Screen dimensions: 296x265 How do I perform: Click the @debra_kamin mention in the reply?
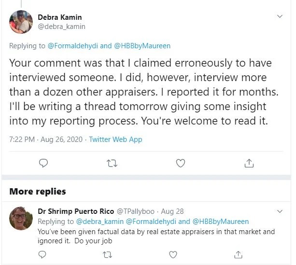click(100, 222)
